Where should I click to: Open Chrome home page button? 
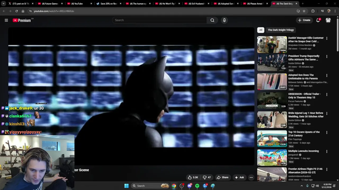point(23,11)
